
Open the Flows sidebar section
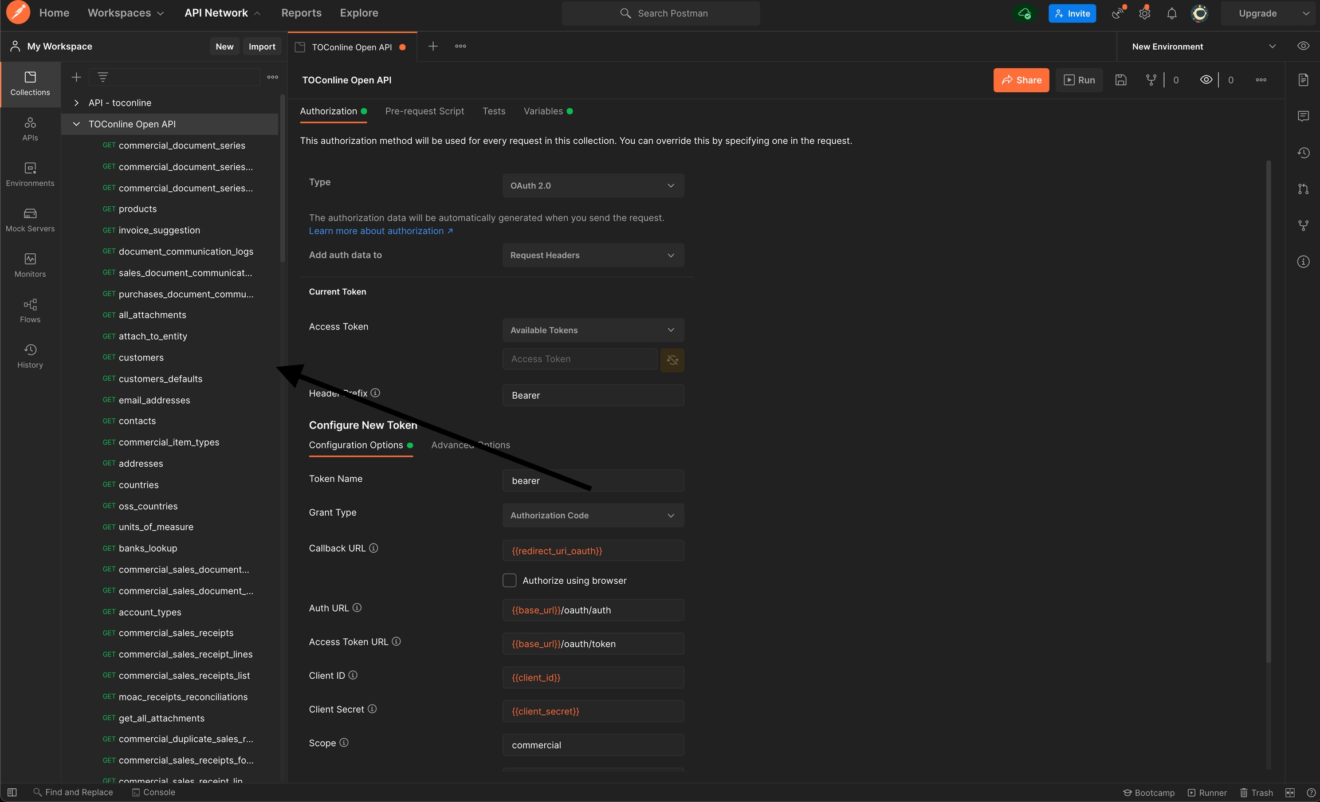(x=30, y=310)
